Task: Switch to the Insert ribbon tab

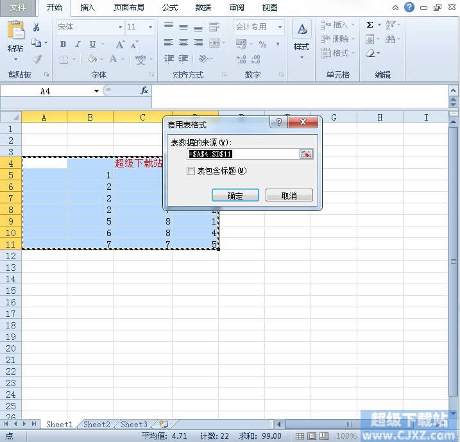Action: coord(88,8)
